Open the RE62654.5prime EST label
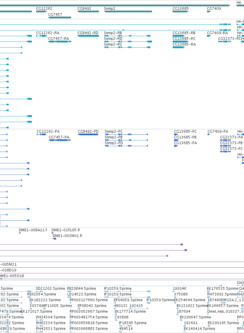 [42, 294]
